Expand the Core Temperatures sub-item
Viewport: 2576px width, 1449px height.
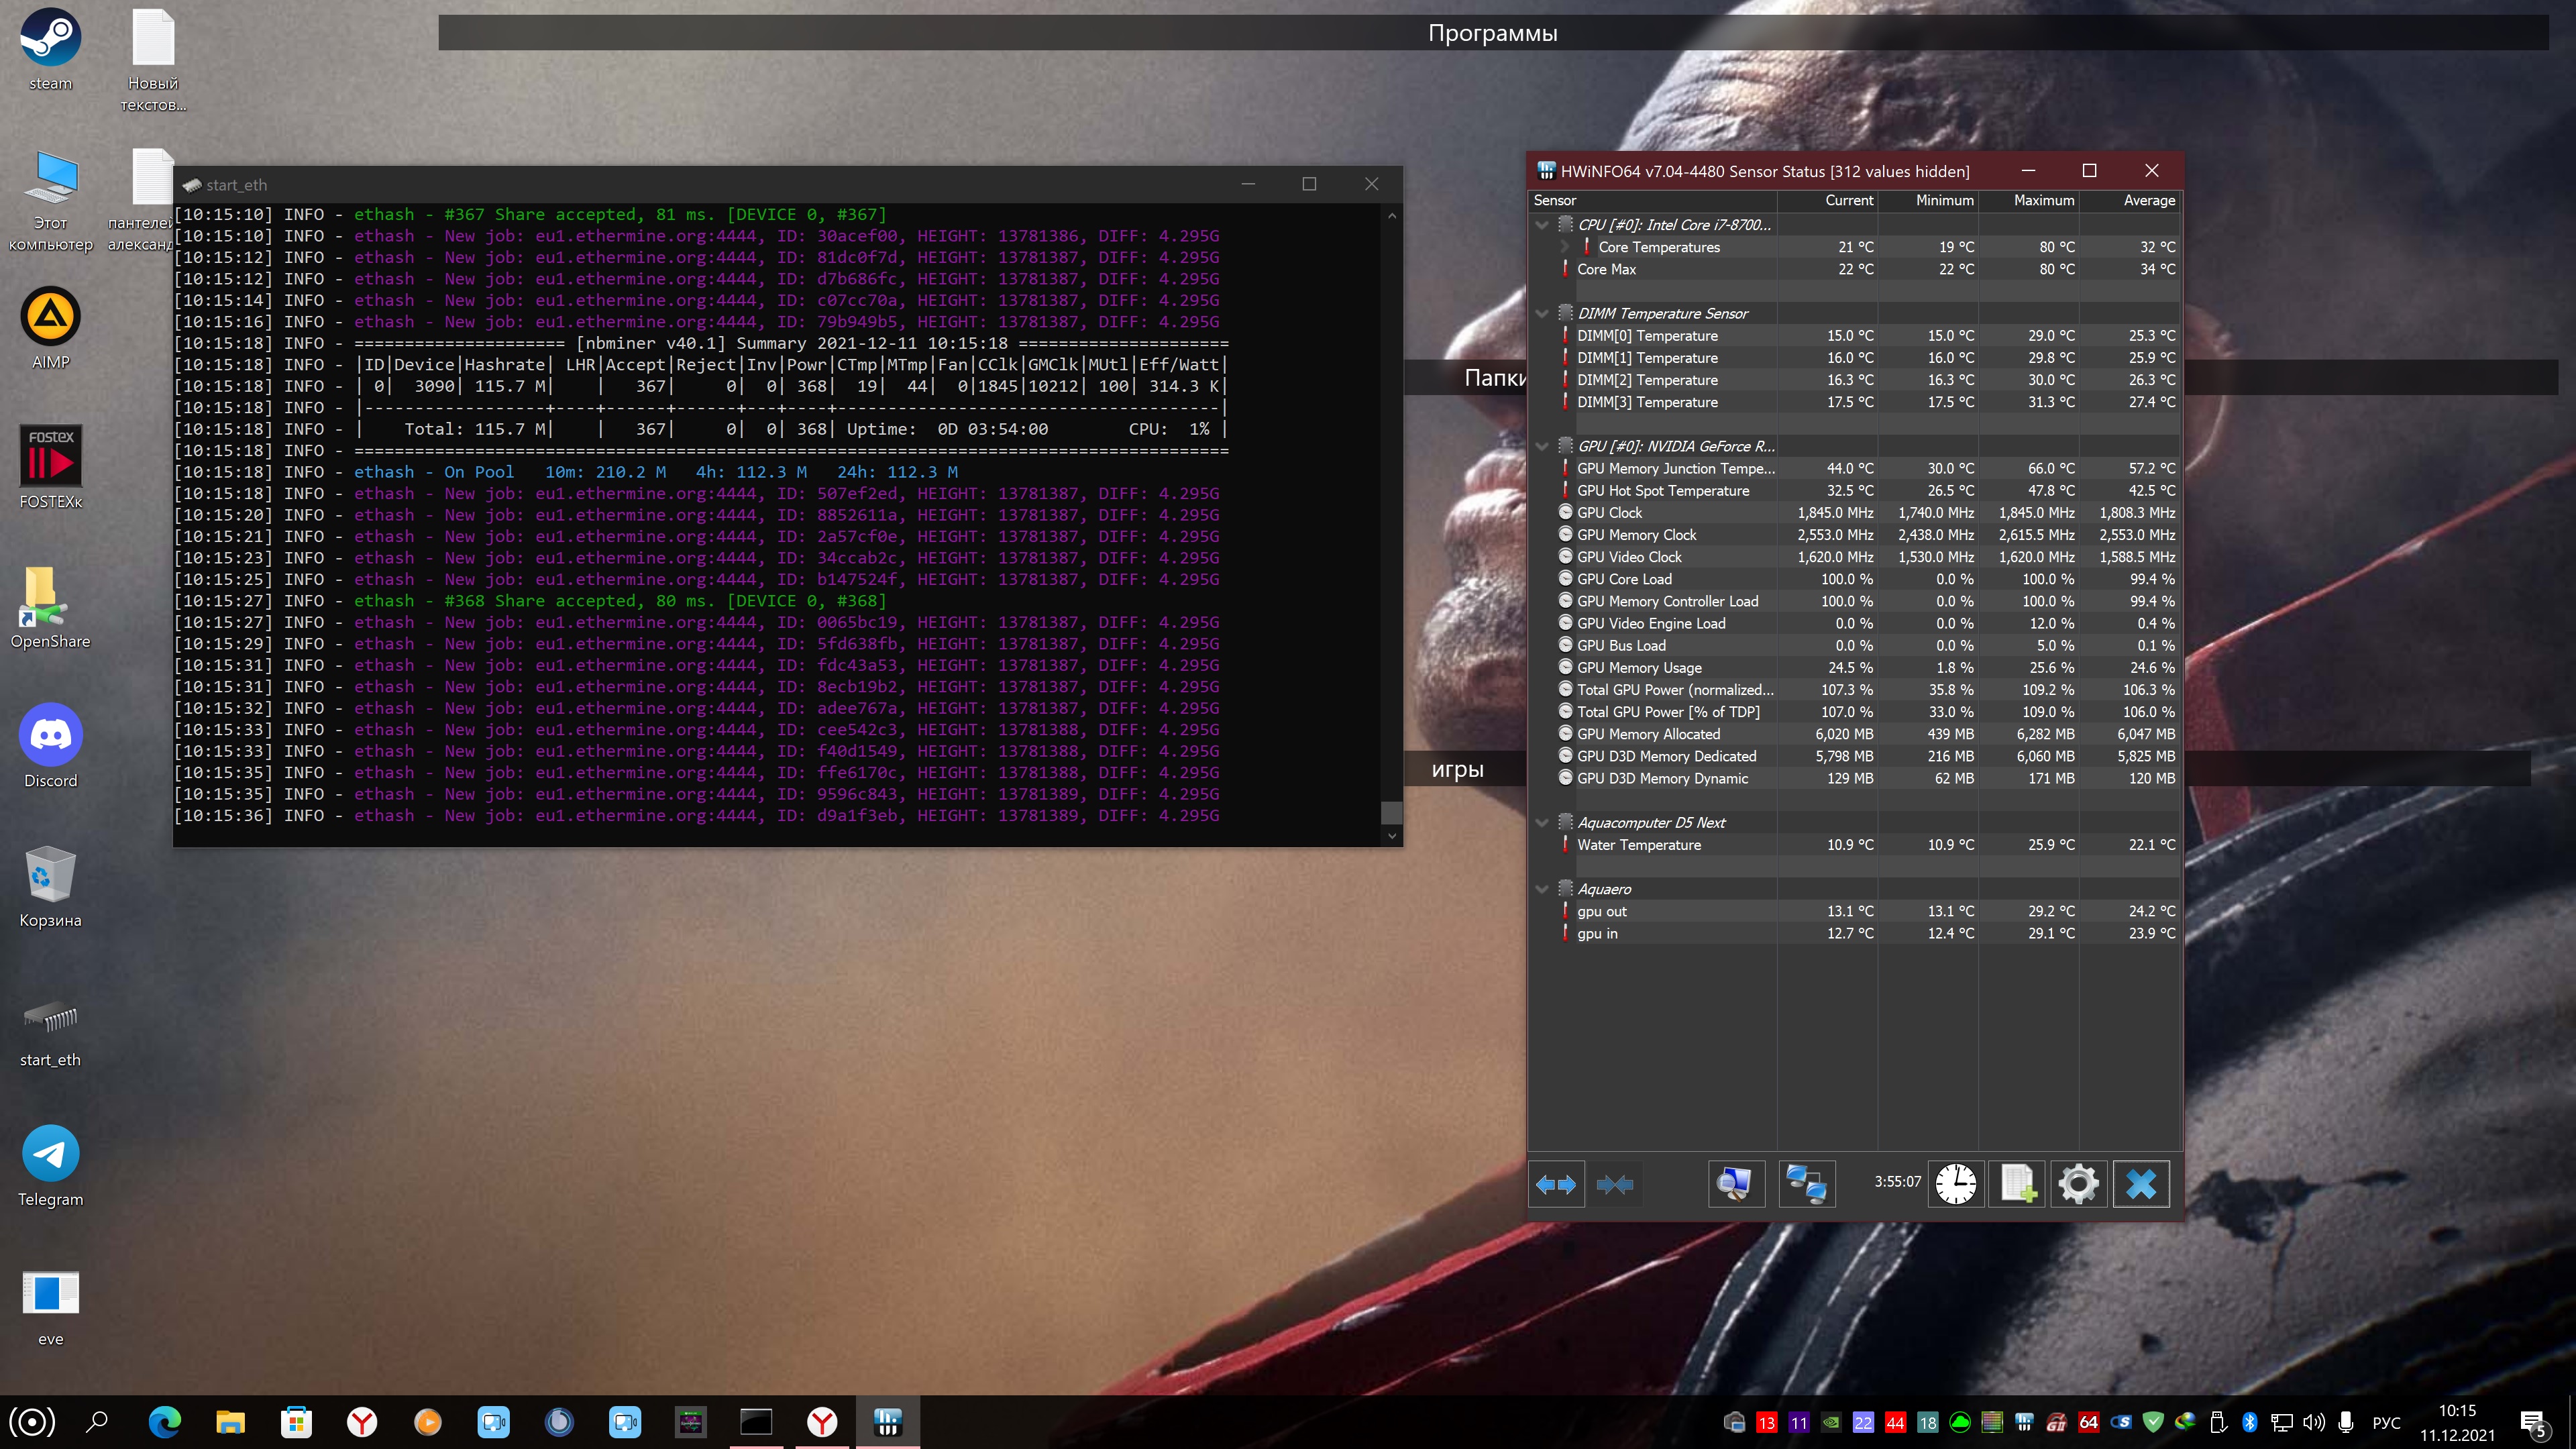[1565, 247]
